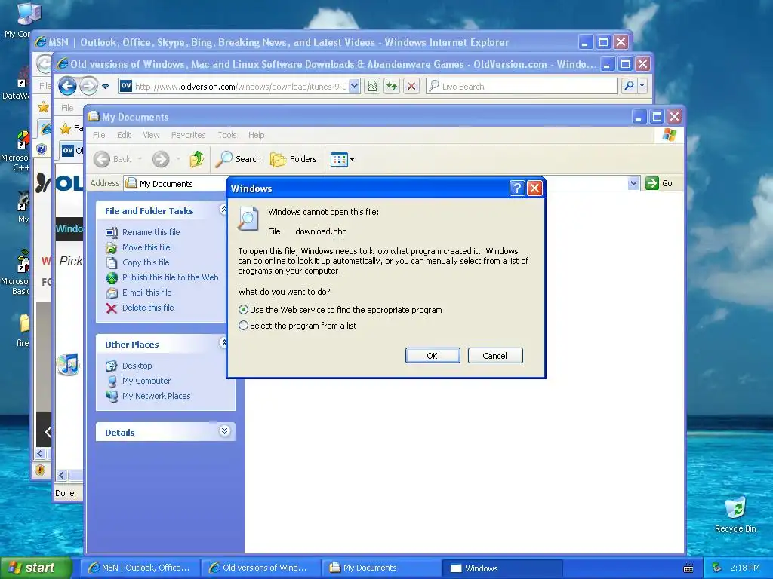Click the help question mark in Windows dialog
The height and width of the screenshot is (579, 773).
[516, 188]
